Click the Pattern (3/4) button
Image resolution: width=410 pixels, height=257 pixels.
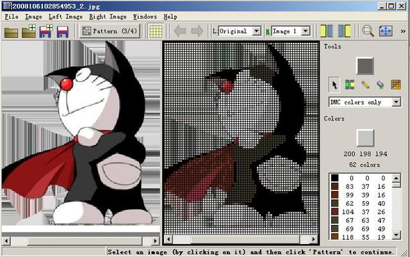coord(110,31)
